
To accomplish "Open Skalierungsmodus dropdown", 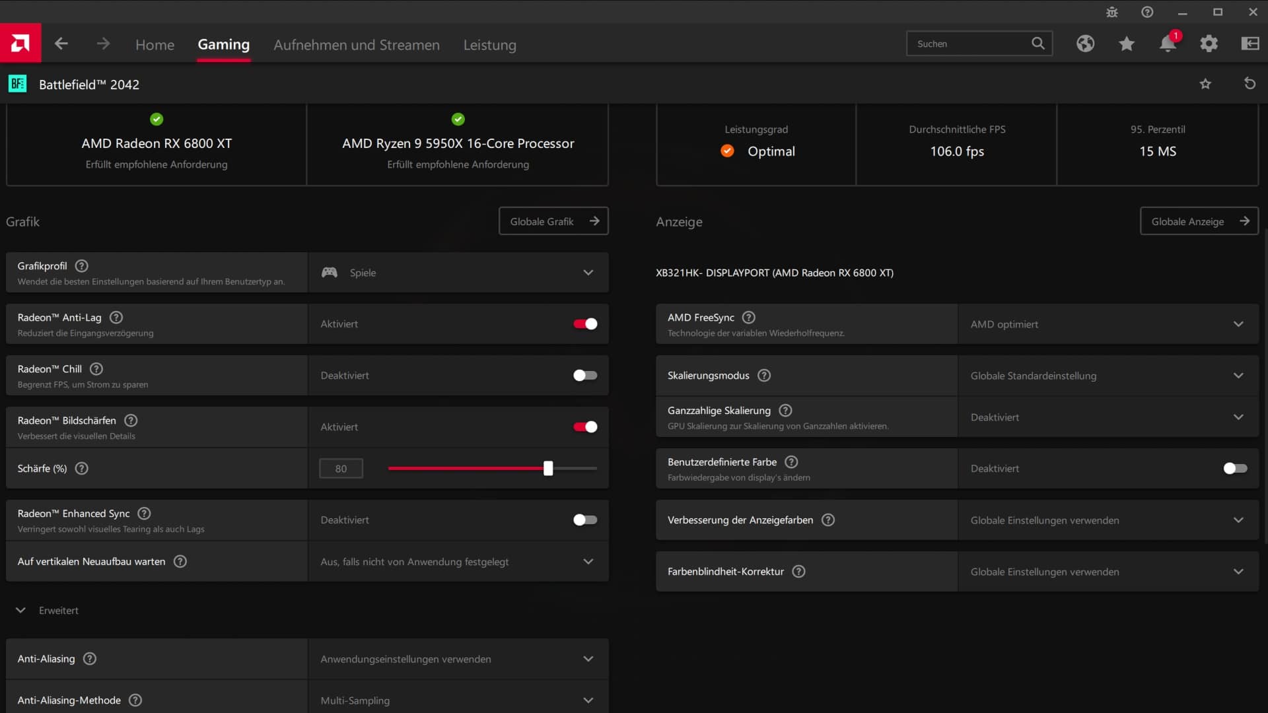I will tap(1108, 375).
